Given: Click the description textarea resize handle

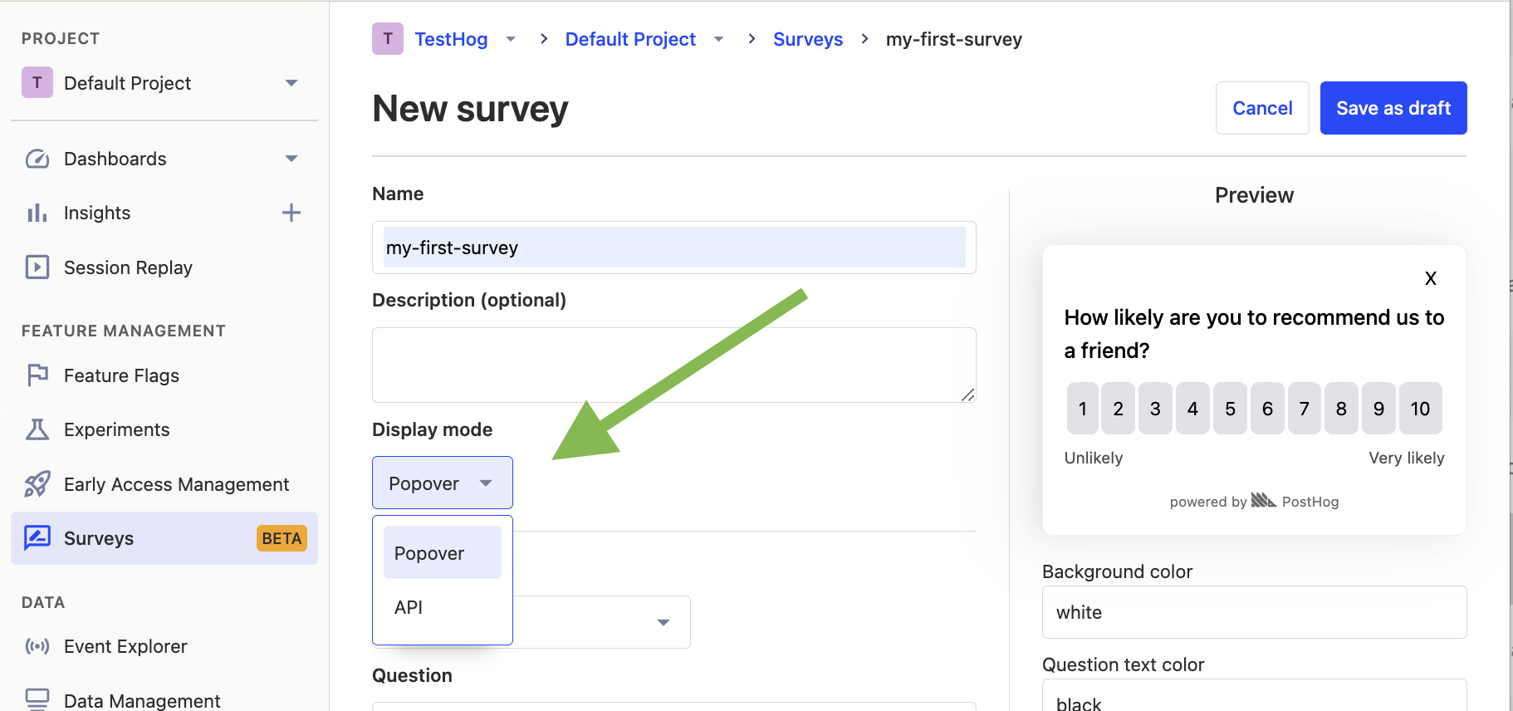Looking at the screenshot, I should tap(968, 395).
